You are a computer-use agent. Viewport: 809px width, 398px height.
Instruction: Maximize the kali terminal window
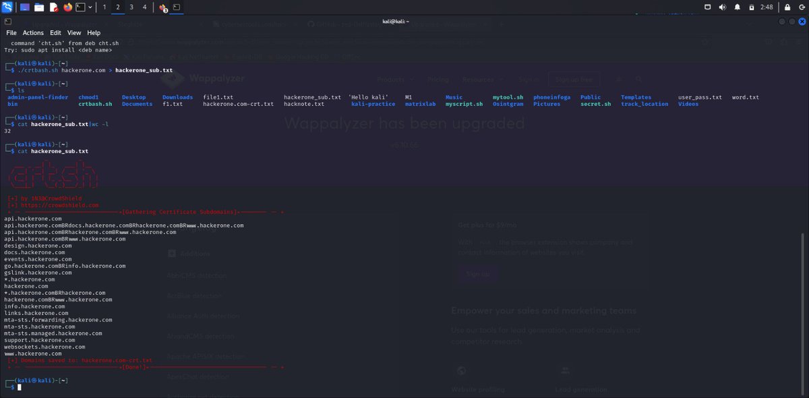click(791, 22)
